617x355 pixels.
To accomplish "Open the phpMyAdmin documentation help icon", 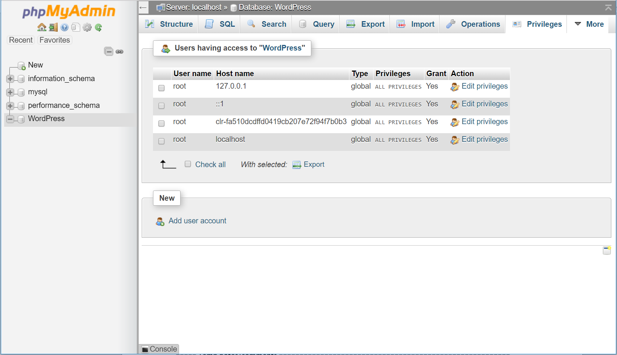I will pyautogui.click(x=64, y=27).
